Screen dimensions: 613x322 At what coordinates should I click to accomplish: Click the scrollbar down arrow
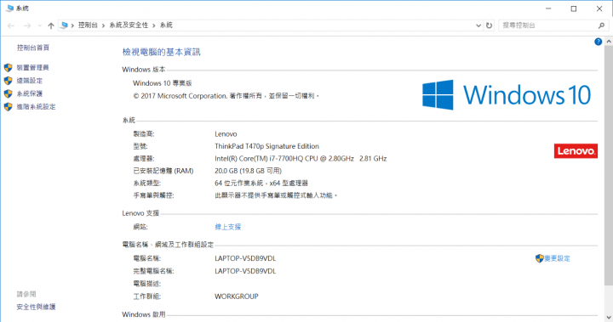(x=609, y=317)
